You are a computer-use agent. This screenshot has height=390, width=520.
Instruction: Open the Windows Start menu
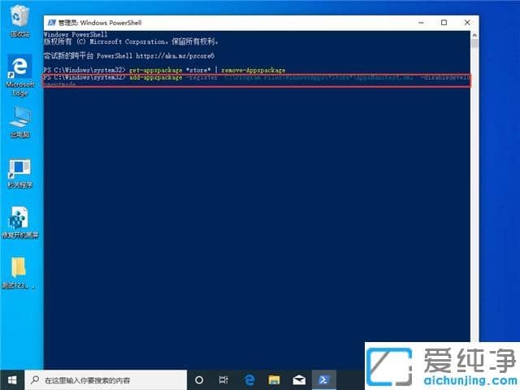click(12, 380)
